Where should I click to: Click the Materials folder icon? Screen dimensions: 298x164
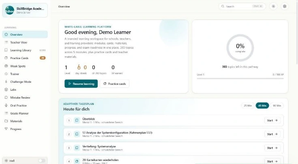[6, 121]
